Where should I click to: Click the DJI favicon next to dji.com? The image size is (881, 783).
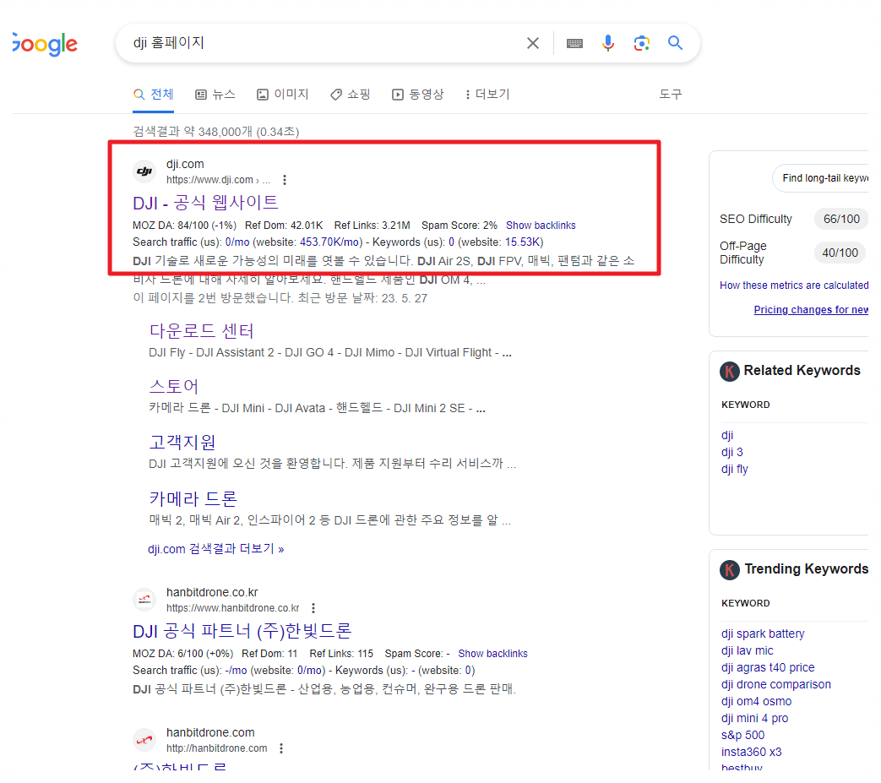pos(144,171)
